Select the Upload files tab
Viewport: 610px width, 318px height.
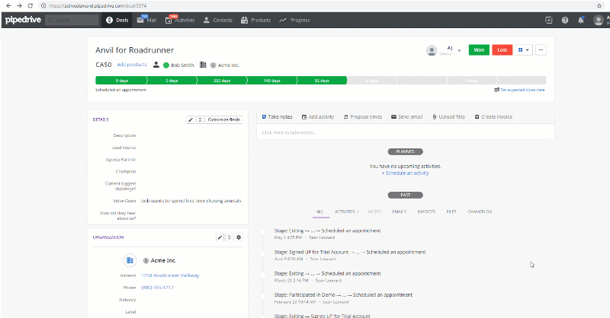(x=448, y=116)
